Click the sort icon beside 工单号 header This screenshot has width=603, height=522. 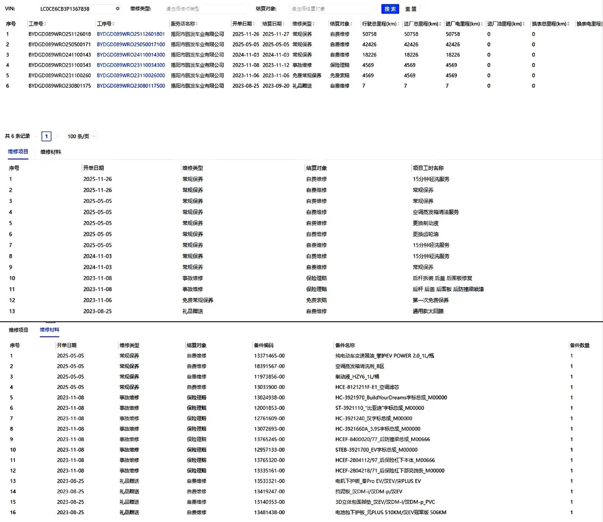(x=45, y=24)
